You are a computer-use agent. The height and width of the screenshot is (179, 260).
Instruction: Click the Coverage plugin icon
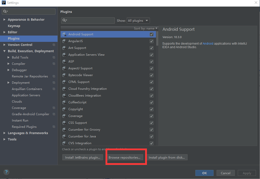pyautogui.click(x=64, y=116)
